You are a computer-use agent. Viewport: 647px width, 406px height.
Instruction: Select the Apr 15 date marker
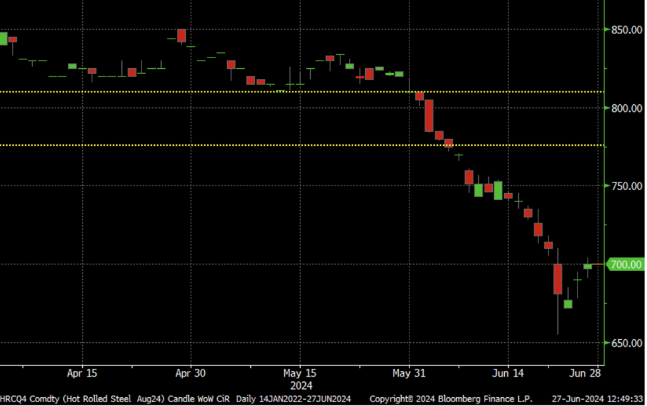[x=82, y=373]
